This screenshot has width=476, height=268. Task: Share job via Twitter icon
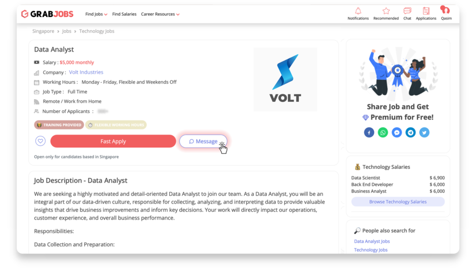click(424, 133)
